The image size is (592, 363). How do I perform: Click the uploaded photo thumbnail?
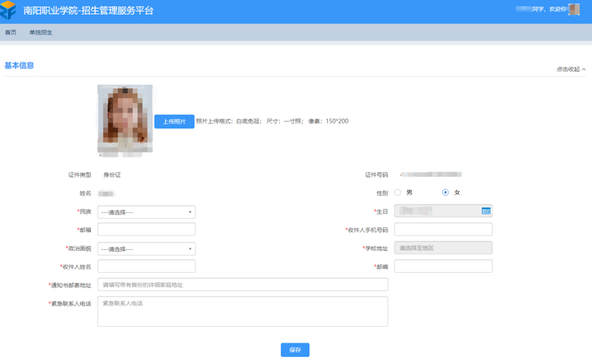click(x=124, y=120)
